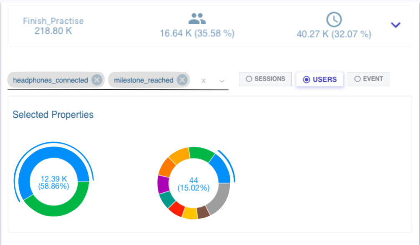Click the milestone_reached chip label
The height and width of the screenshot is (245, 420).
143,80
